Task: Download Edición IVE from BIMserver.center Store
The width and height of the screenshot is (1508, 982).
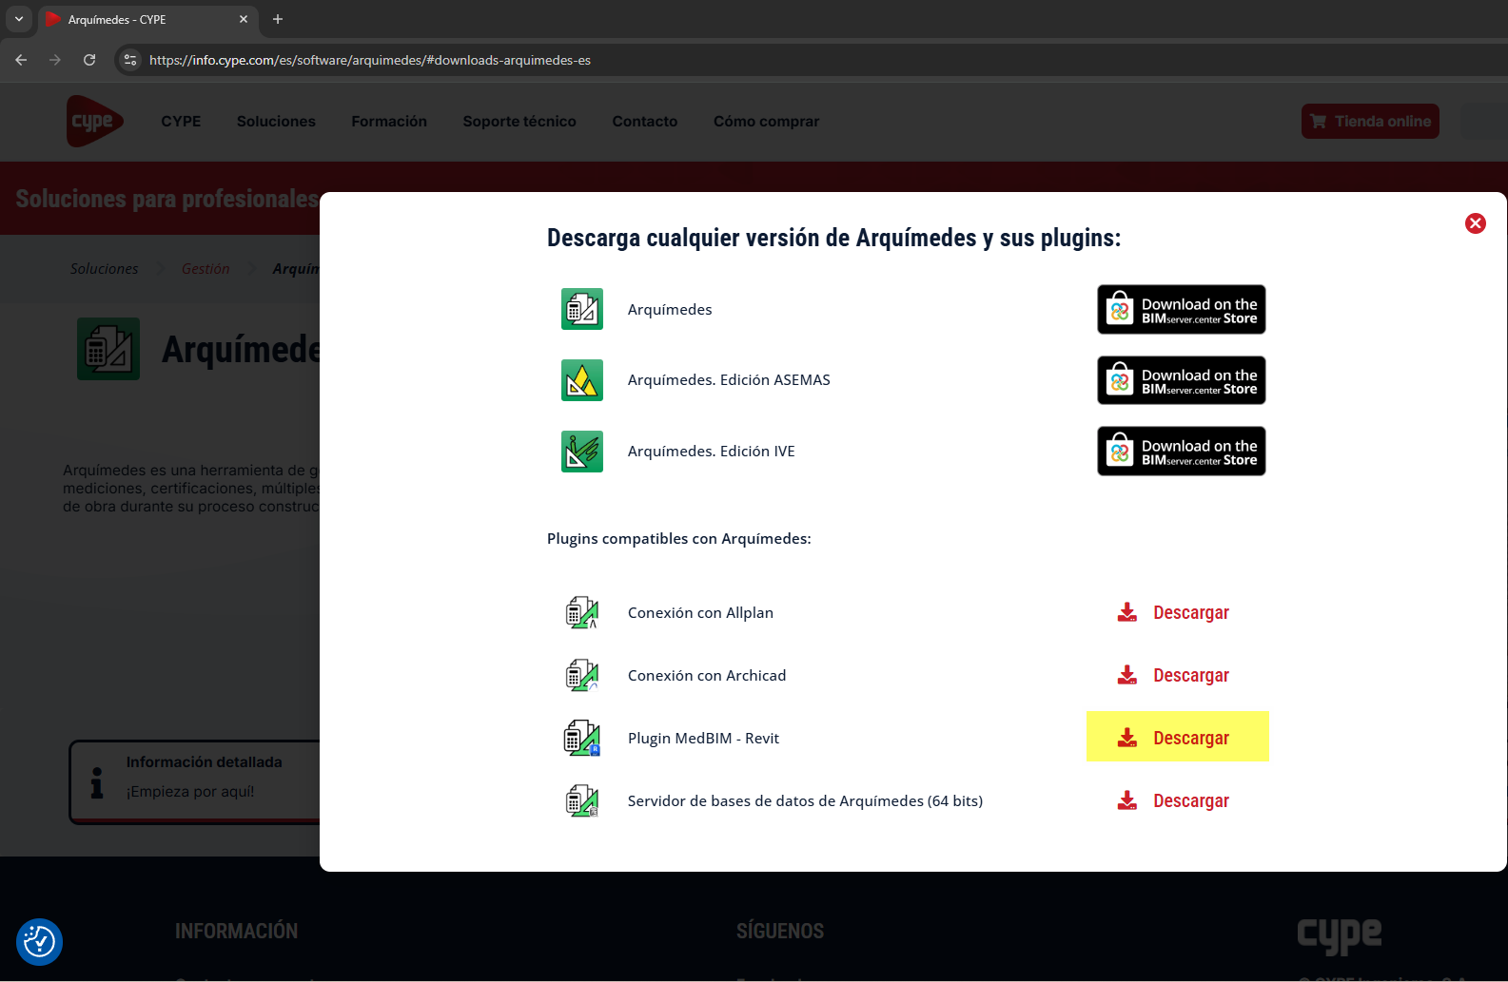Action: tap(1181, 452)
